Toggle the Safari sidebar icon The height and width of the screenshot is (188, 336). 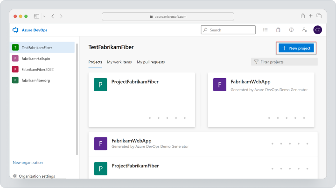click(x=37, y=16)
